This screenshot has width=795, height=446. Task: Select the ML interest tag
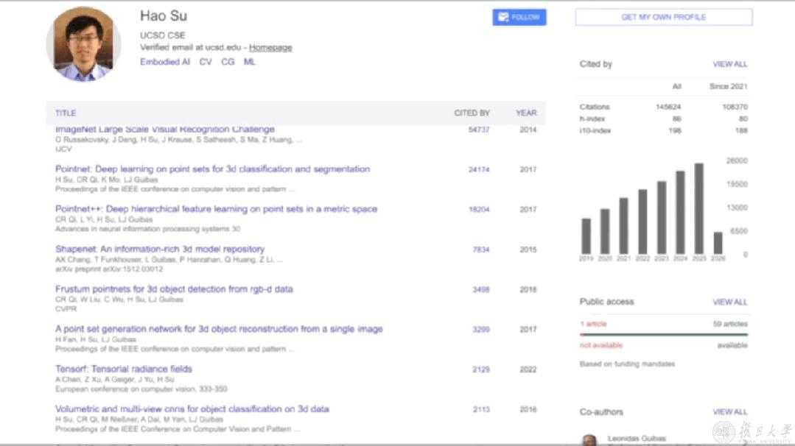pos(250,63)
